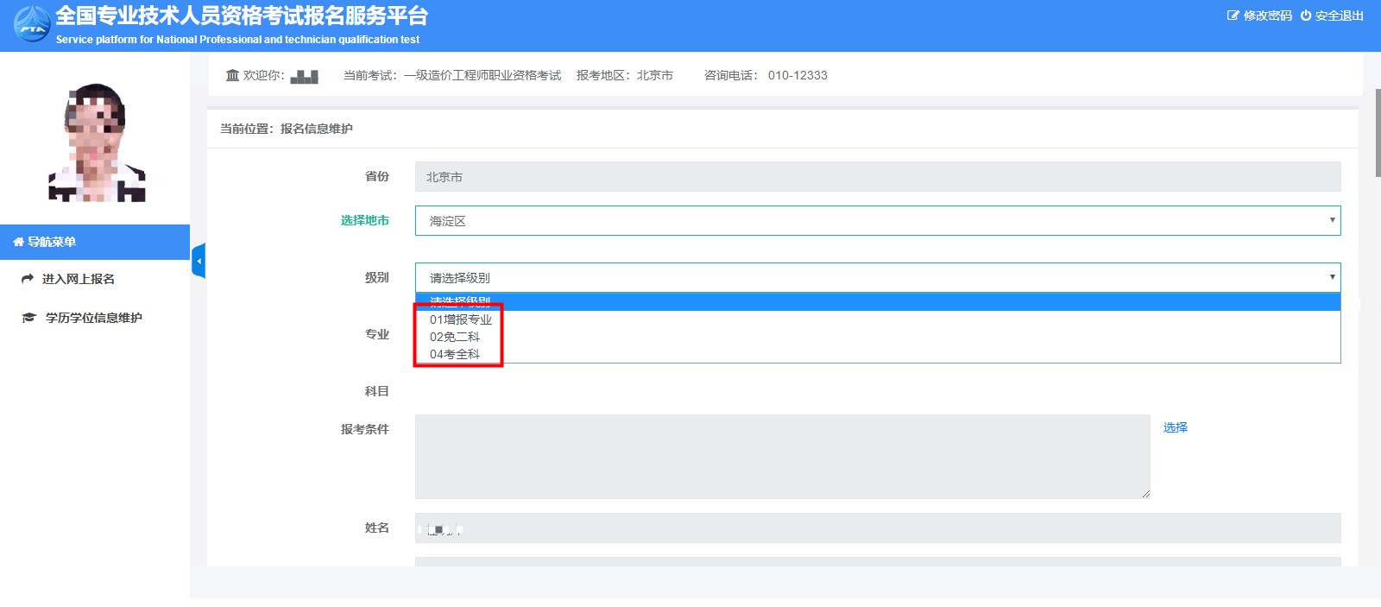
Task: Click the 省份 field showing 北京市
Action: (877, 177)
